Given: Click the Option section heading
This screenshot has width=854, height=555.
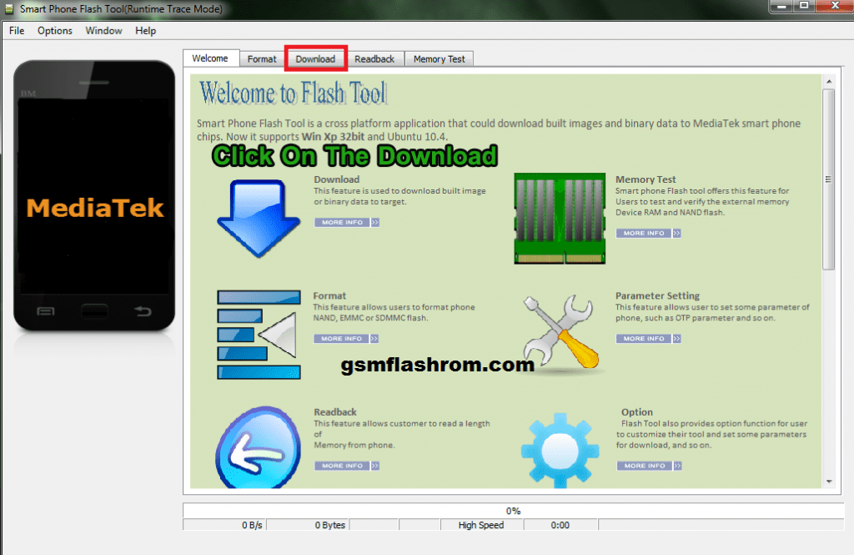Looking at the screenshot, I should pyautogui.click(x=636, y=412).
